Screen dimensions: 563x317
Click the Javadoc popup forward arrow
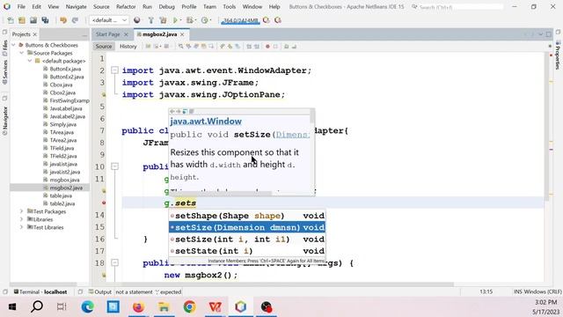click(x=179, y=112)
